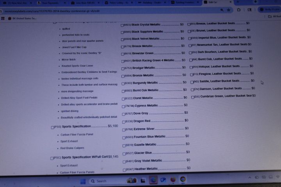The height and width of the screenshot is (187, 281).
Task: Click the Windows Start button
Action: tap(83, 181)
